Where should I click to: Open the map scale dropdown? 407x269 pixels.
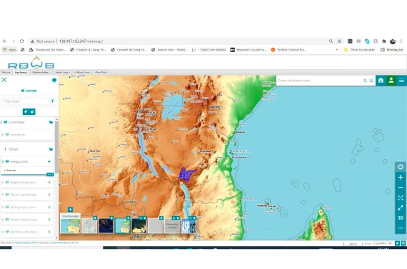pyautogui.click(x=383, y=243)
